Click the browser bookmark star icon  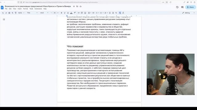click(x=167, y=2)
